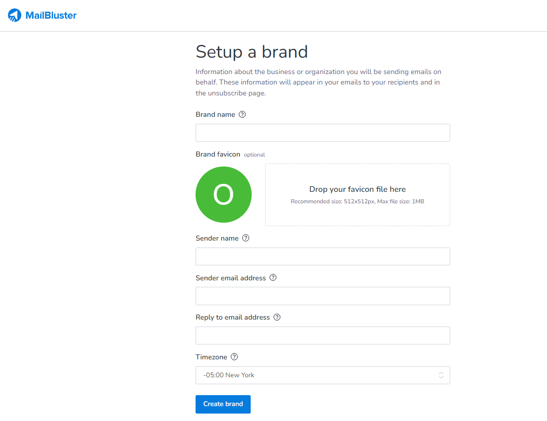Viewport: 547px width, 421px height.
Task: Click the help icon beside Sender name
Action: 246,238
